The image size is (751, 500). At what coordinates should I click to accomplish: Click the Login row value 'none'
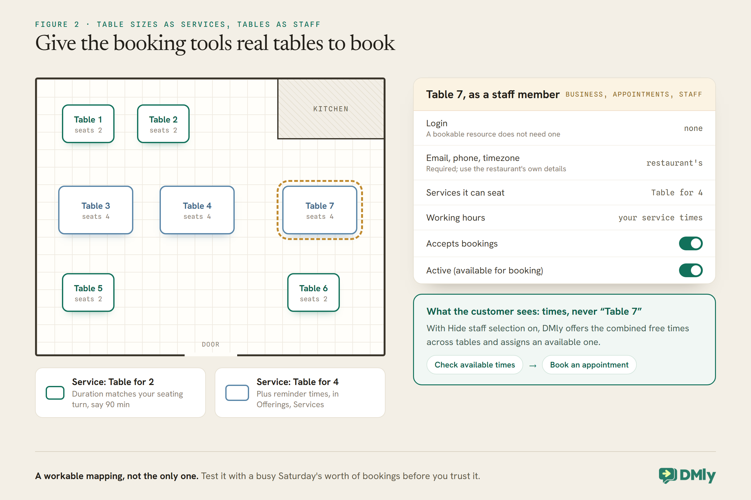[x=693, y=128]
